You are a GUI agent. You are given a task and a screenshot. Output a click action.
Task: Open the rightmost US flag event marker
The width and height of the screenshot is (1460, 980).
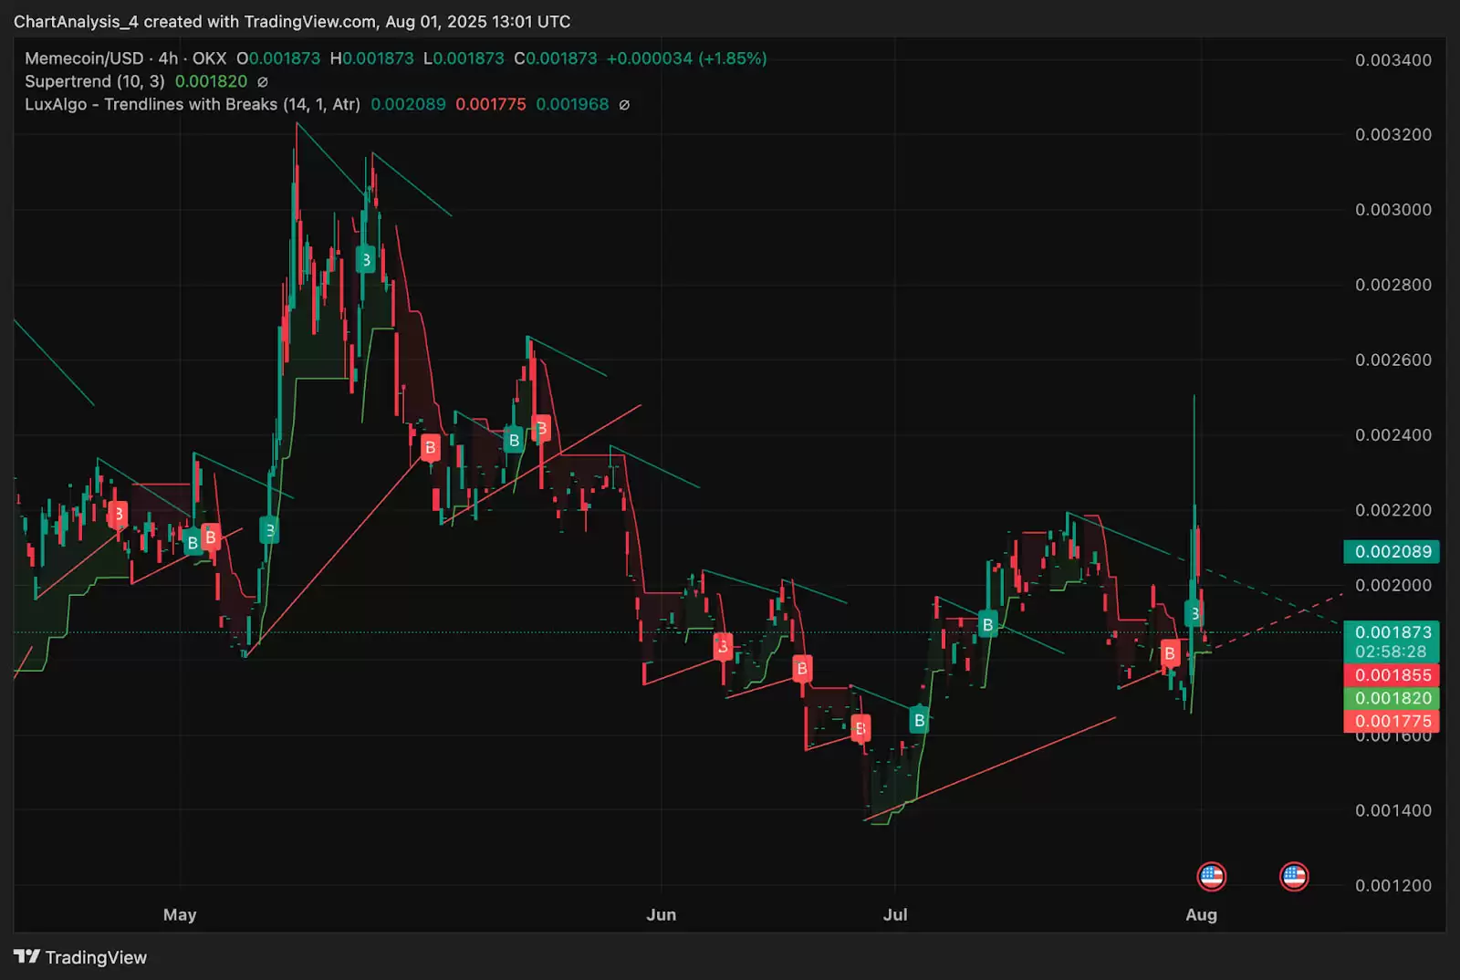click(x=1294, y=877)
